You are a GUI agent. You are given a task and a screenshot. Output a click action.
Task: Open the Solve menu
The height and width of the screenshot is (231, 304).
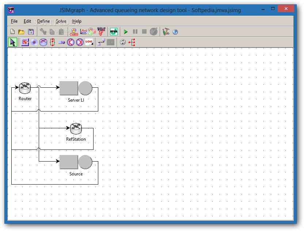(x=61, y=21)
